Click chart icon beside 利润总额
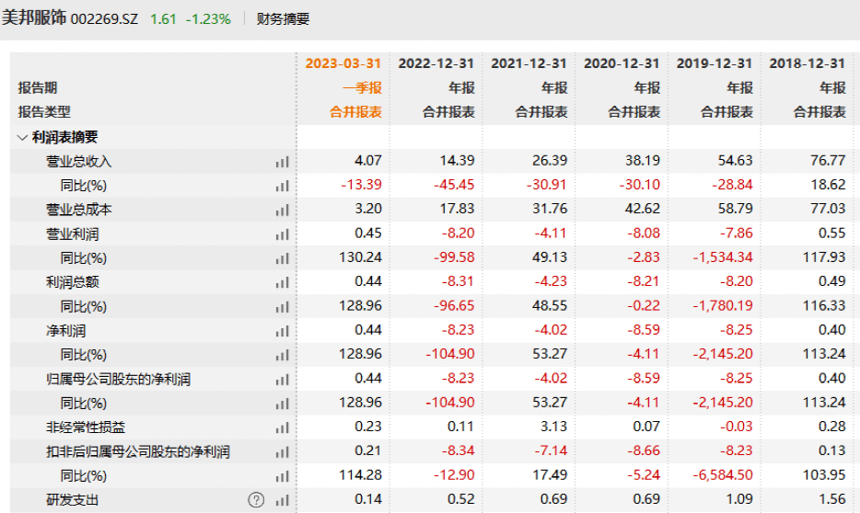The image size is (860, 513). point(282,282)
